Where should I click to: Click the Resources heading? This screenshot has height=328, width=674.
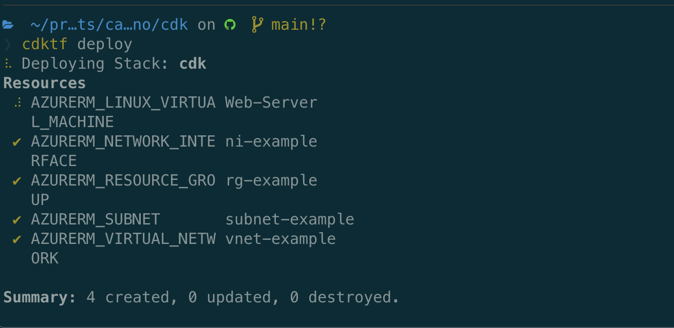click(45, 83)
